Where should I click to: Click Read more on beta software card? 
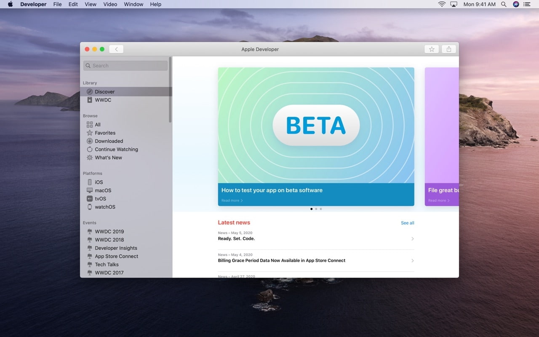[232, 201]
